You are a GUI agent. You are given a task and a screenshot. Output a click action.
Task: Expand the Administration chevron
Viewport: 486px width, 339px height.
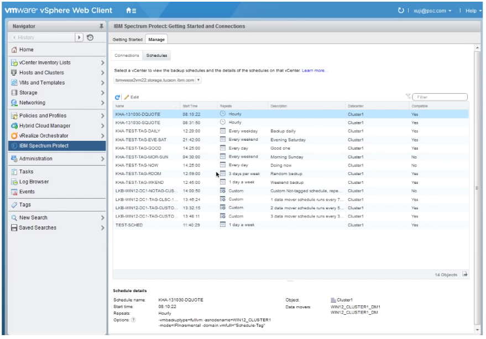tap(102, 158)
